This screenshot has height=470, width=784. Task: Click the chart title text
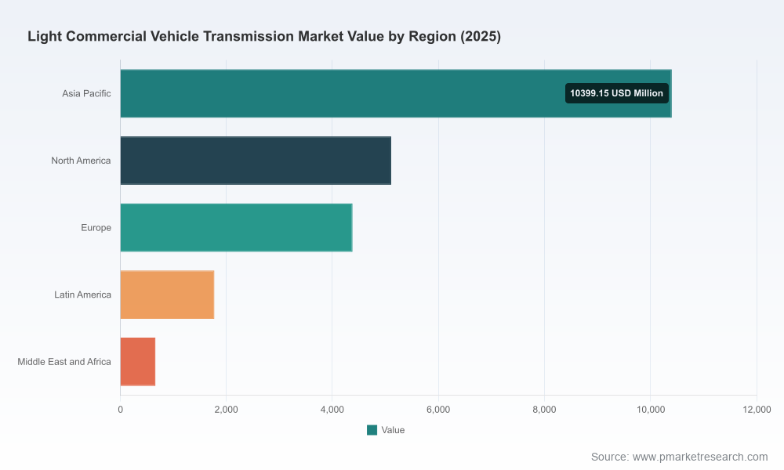point(264,37)
